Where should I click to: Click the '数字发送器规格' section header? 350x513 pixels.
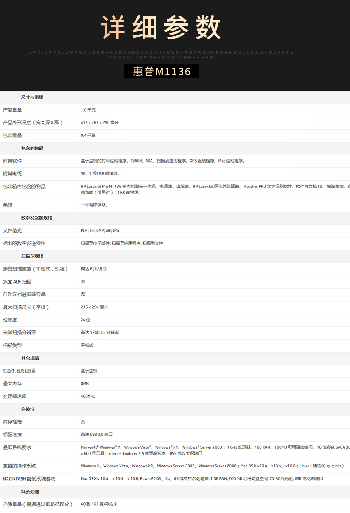tap(37, 218)
